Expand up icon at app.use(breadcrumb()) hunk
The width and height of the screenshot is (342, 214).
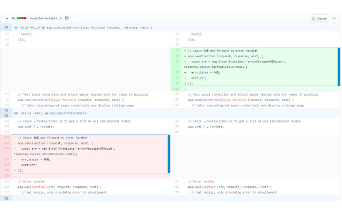tap(6, 116)
